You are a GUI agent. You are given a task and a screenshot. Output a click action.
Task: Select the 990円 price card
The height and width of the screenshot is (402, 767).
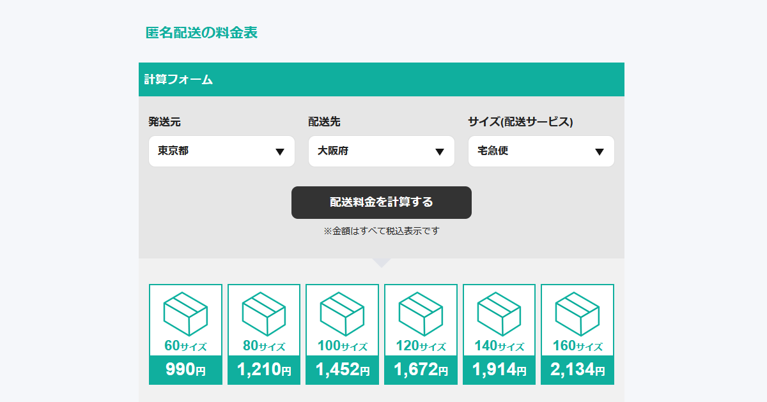click(x=185, y=369)
